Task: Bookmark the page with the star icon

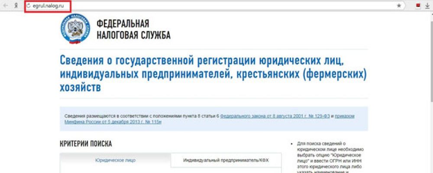Action: click(x=399, y=6)
